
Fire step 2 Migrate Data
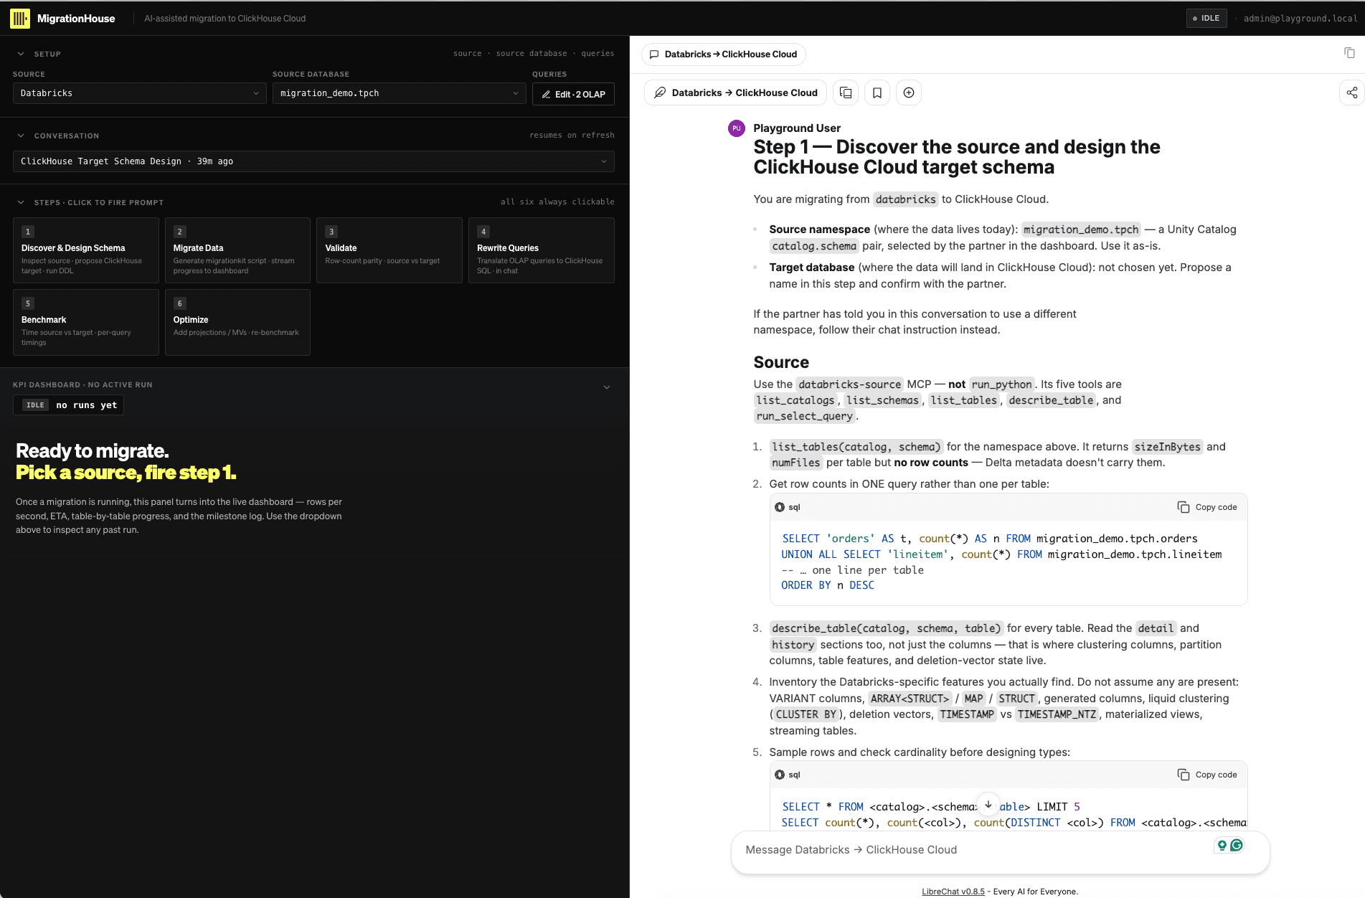pos(237,250)
